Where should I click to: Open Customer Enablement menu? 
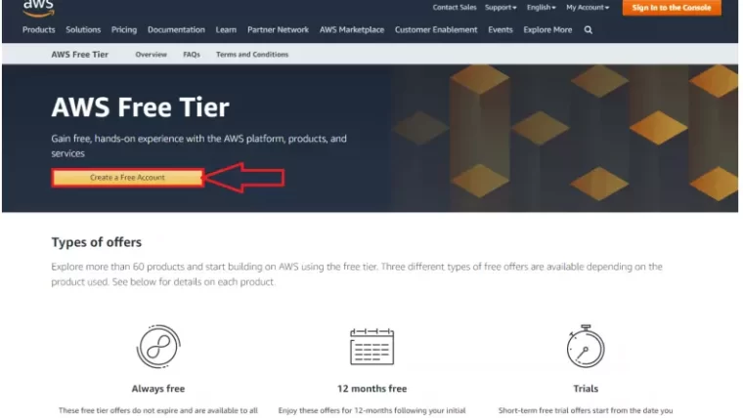tap(436, 30)
